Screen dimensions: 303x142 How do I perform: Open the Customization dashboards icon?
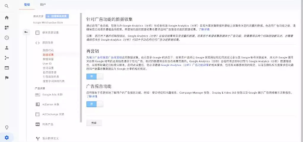7,28
